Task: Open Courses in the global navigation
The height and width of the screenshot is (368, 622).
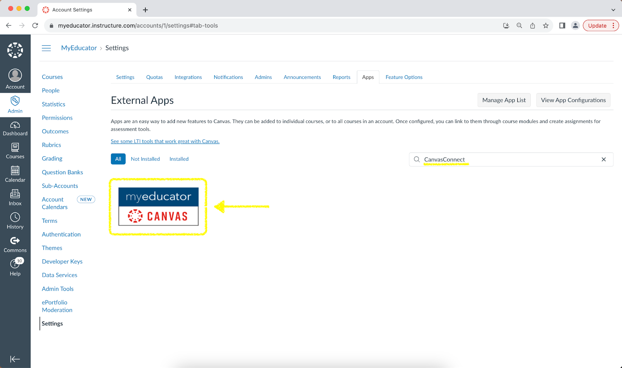Action: pos(15,151)
